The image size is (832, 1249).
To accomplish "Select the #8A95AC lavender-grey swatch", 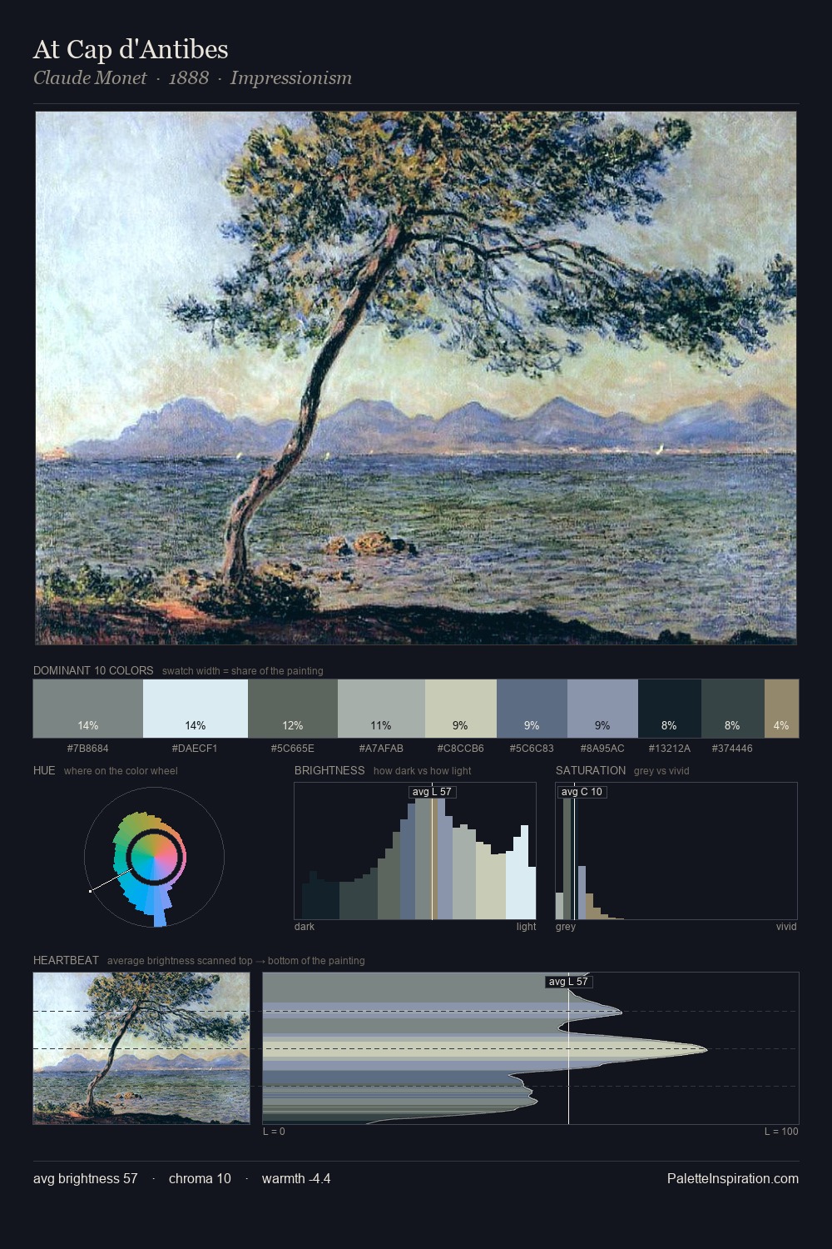I will (x=602, y=709).
